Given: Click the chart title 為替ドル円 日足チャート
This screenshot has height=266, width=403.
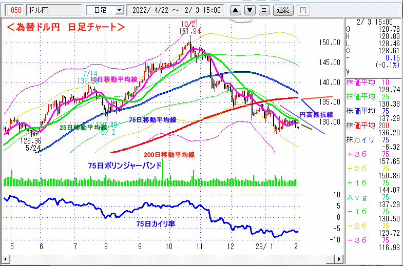Looking at the screenshot, I should coord(66,27).
